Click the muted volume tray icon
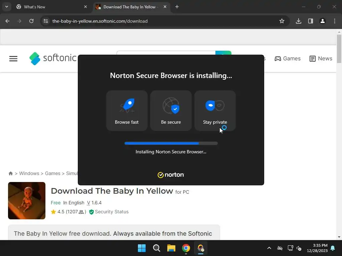The width and height of the screenshot is (342, 256). [x=299, y=248]
